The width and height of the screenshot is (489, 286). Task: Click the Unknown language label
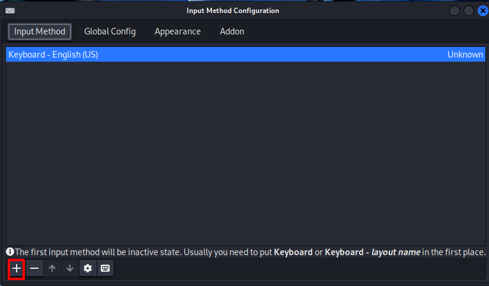tap(465, 55)
